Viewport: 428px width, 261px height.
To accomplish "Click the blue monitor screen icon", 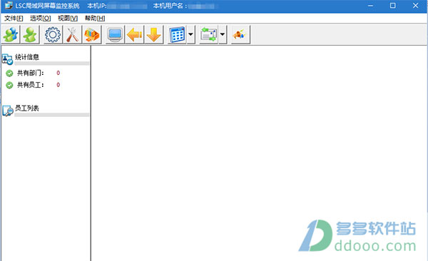I will coord(115,35).
